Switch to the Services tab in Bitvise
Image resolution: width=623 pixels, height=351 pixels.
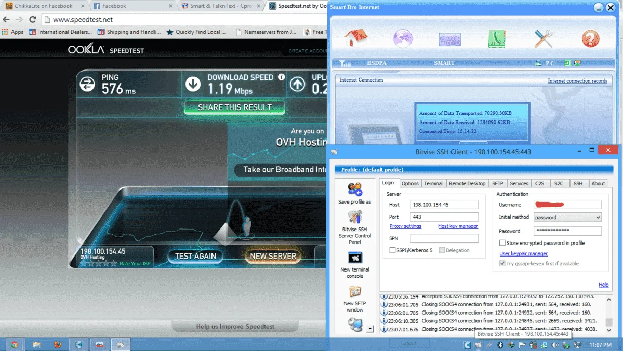(519, 183)
